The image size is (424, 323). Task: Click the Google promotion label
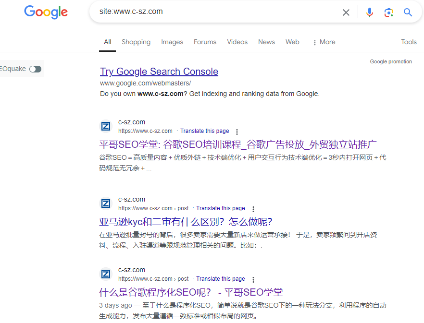point(391,61)
